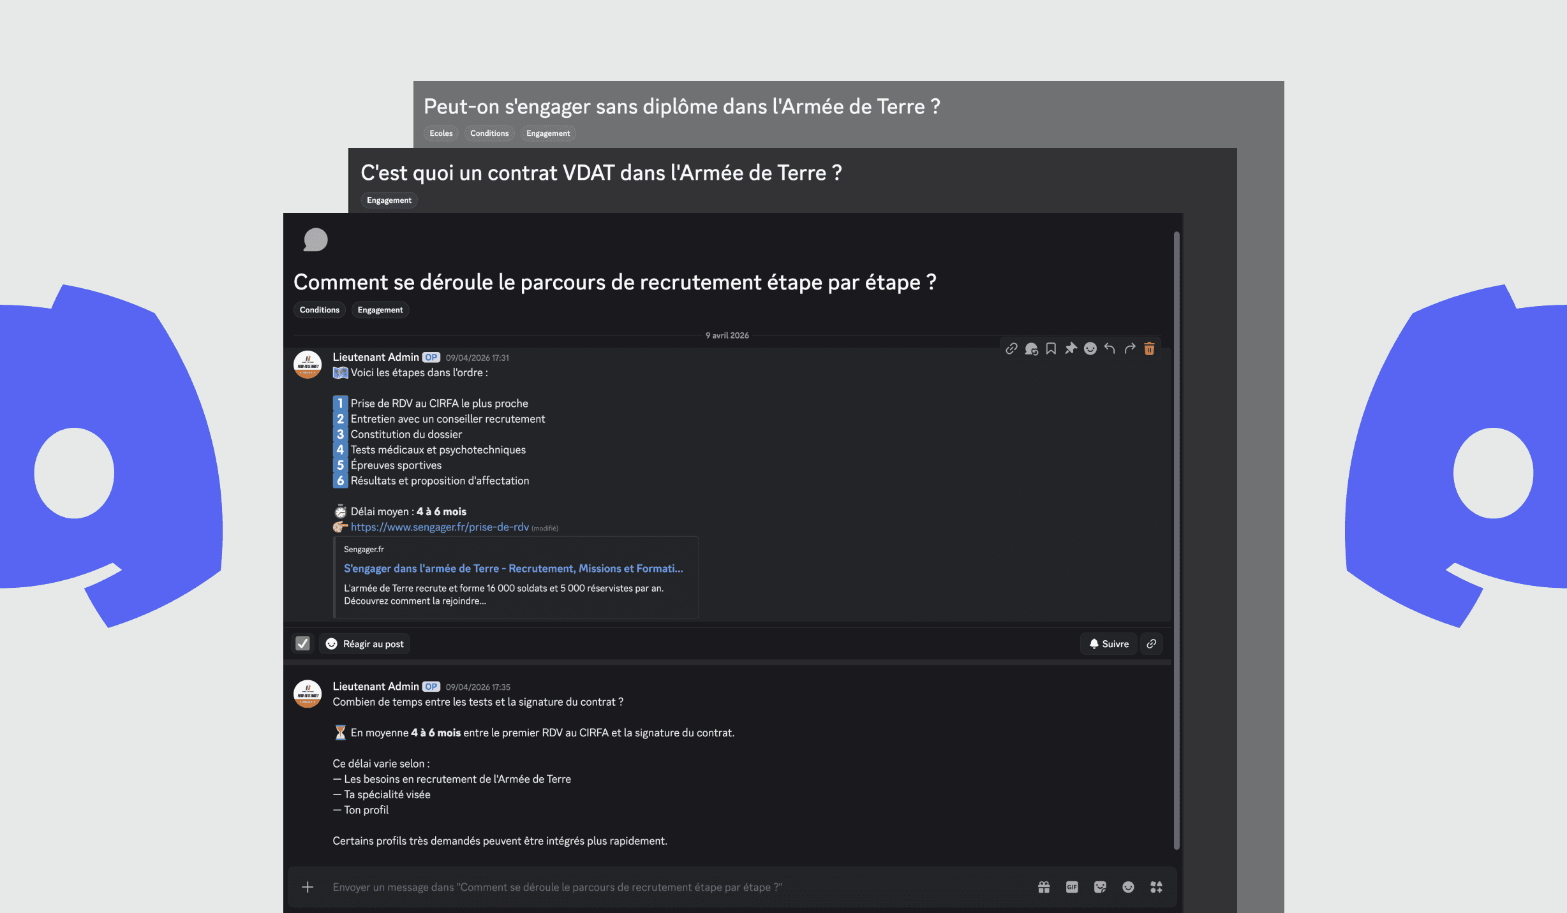
Task: Open attachment menu with plus button
Action: pyautogui.click(x=308, y=887)
